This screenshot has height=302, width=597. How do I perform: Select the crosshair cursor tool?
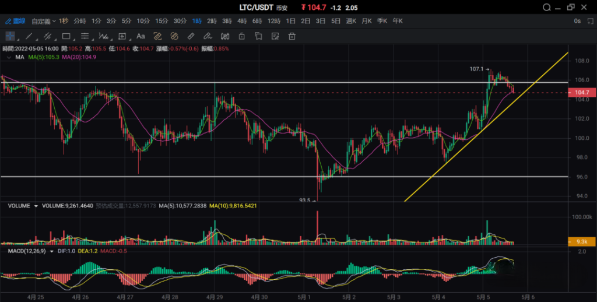(x=10, y=36)
